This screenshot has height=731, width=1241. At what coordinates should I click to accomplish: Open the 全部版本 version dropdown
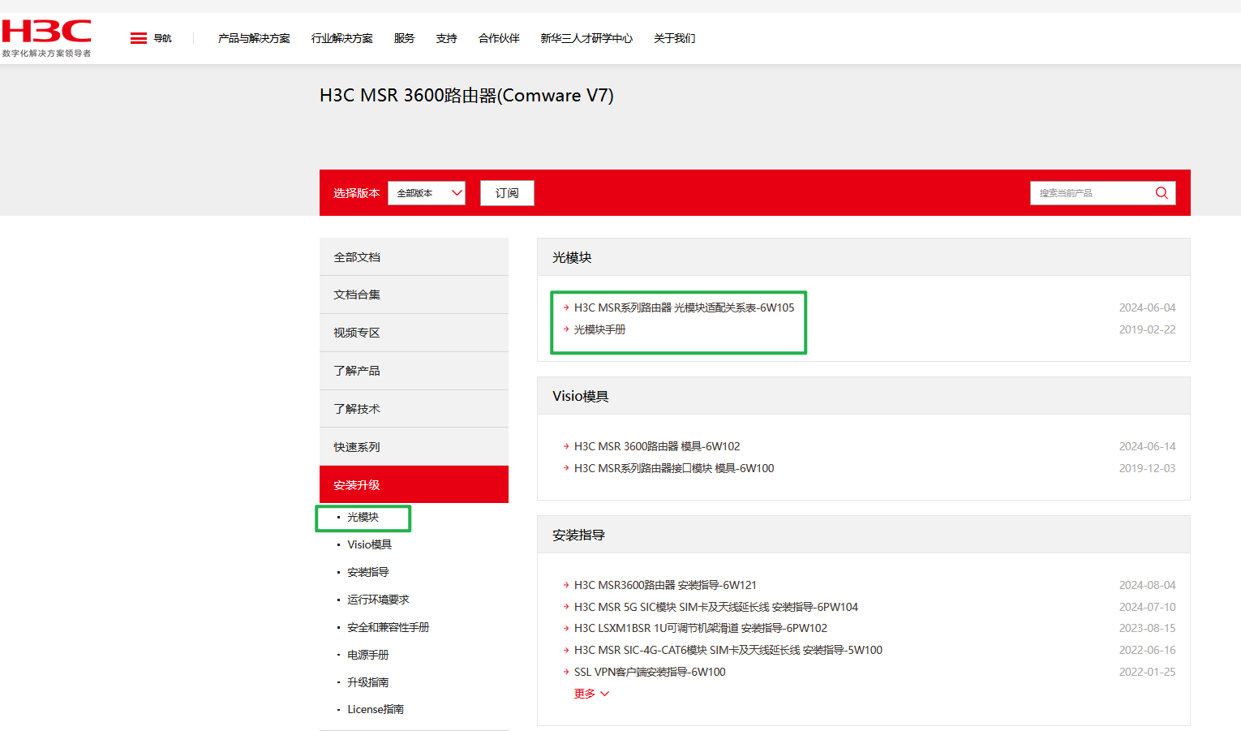click(x=427, y=193)
